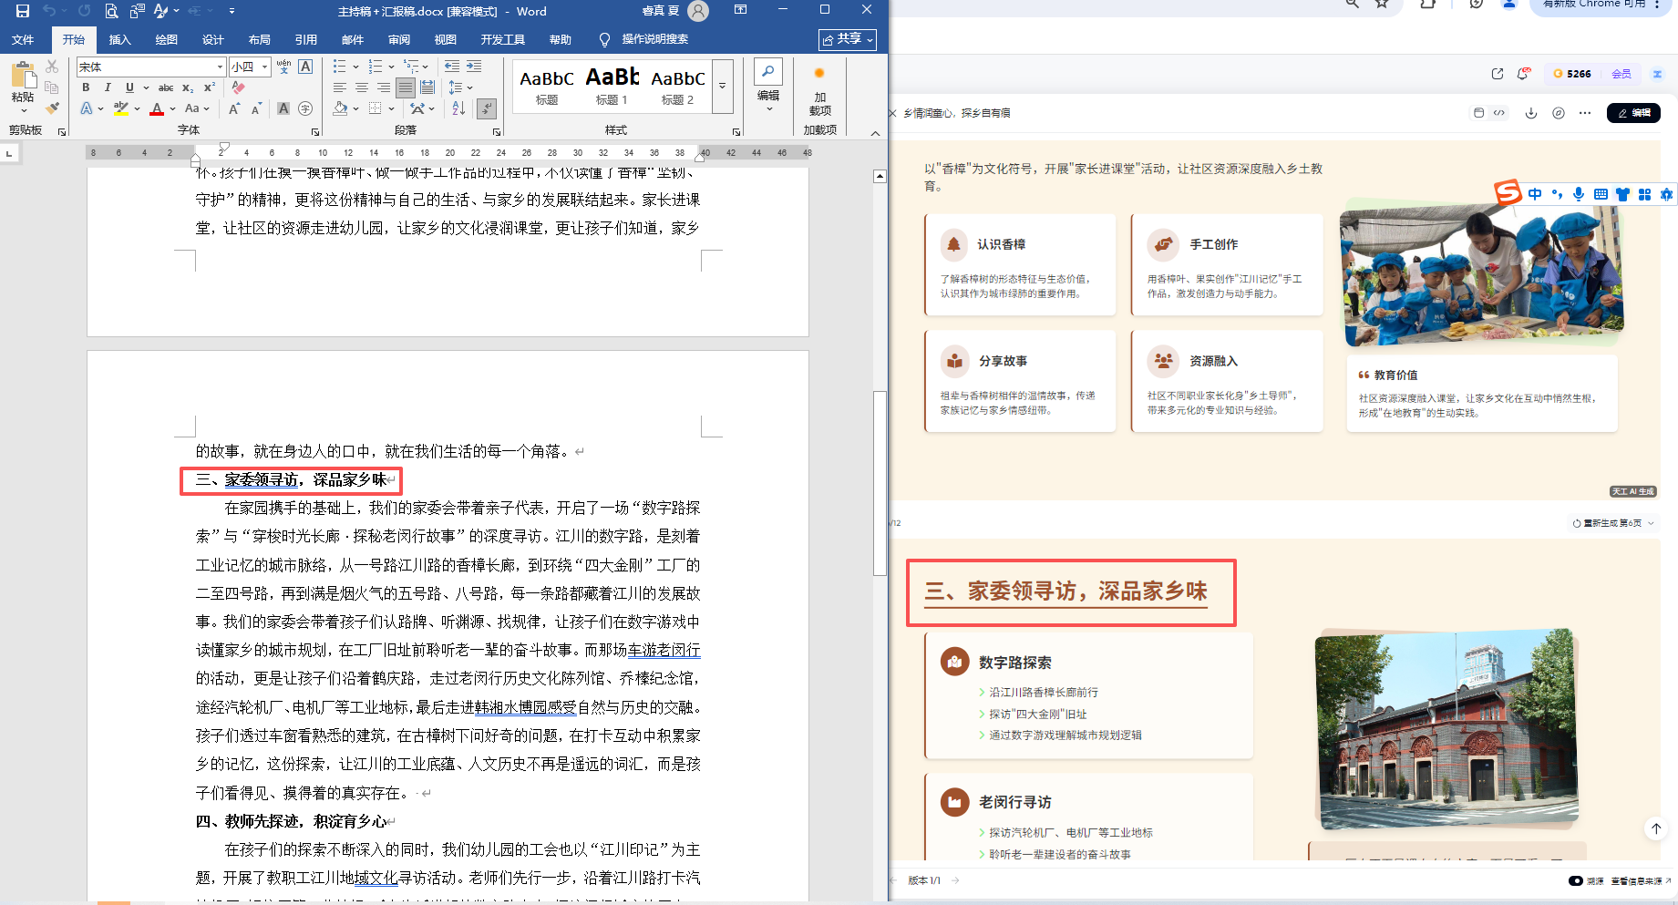Open print preview in Word's quick access toolbar
Viewport: 1678px width, 905px height.
(x=111, y=11)
